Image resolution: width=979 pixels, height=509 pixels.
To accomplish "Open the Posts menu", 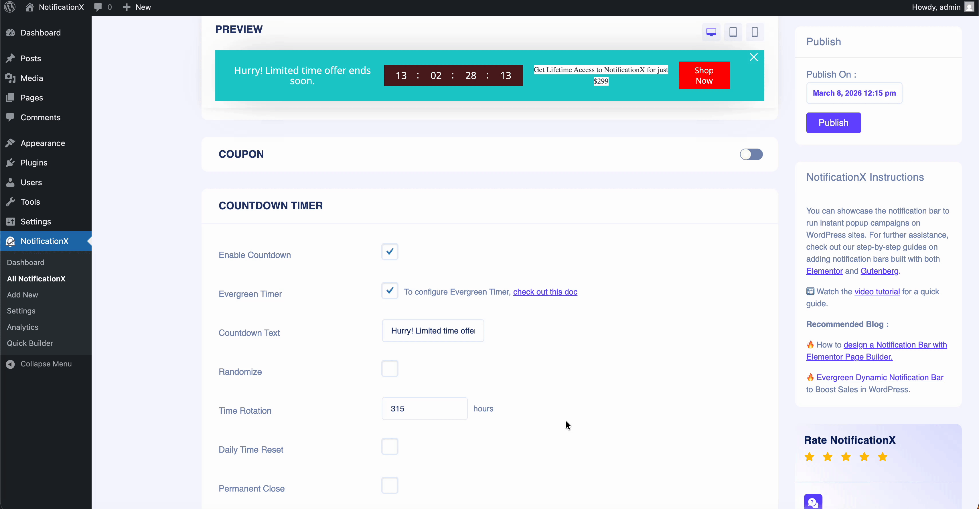I will click(30, 58).
